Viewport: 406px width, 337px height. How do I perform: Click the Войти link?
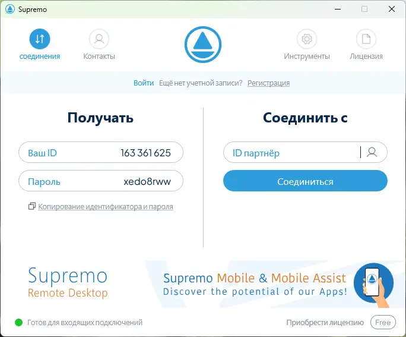[x=144, y=83]
